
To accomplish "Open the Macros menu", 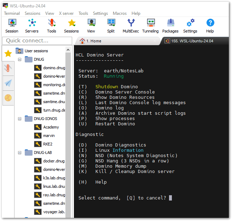I will [x=120, y=13].
